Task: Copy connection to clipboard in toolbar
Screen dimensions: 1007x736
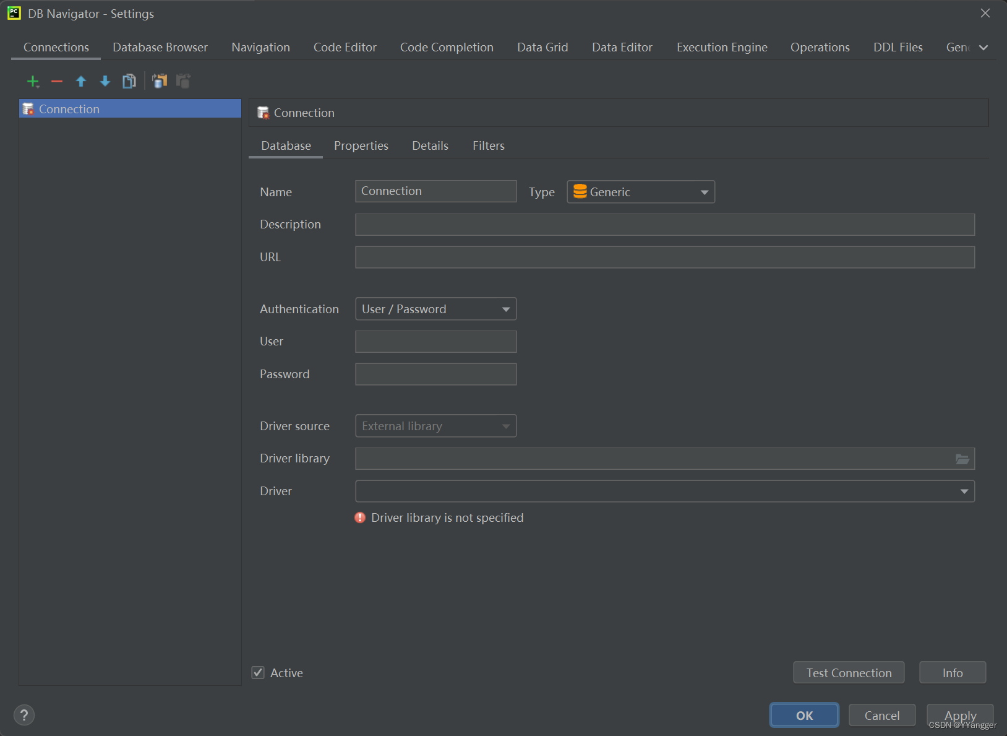Action: click(x=160, y=81)
